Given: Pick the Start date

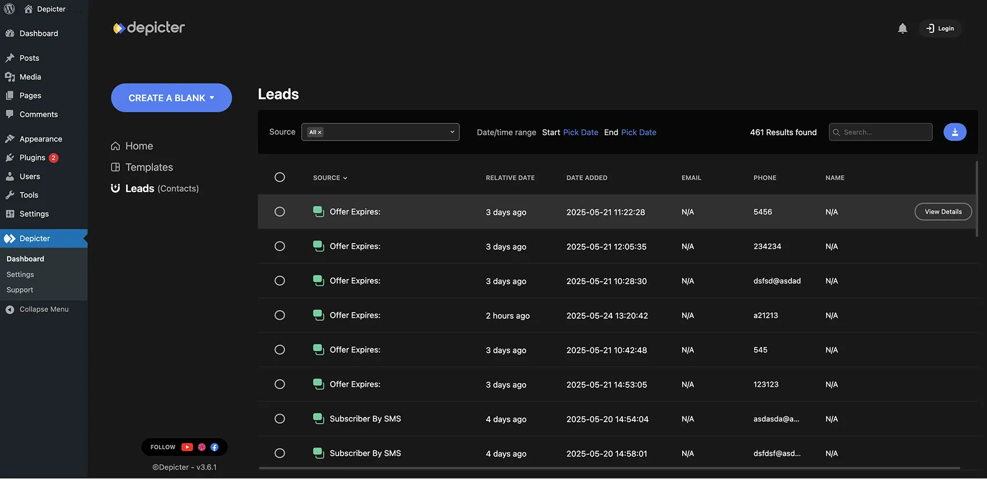Looking at the screenshot, I should click(x=581, y=132).
